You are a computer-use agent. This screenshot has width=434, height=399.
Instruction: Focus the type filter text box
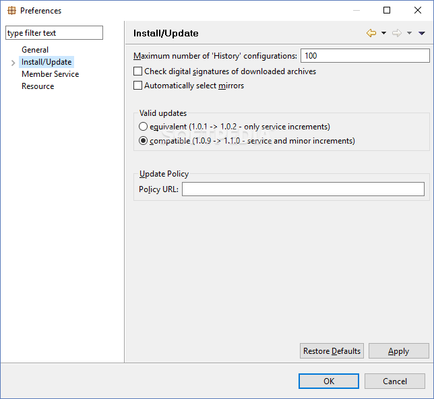click(54, 33)
